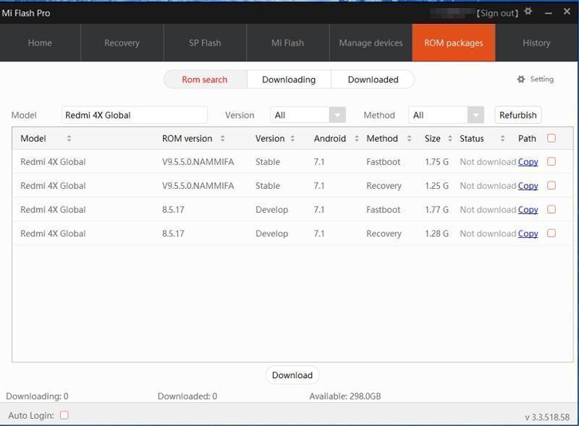Open the Manage devices tab
Viewport: 579px width, 426px height.
[371, 43]
